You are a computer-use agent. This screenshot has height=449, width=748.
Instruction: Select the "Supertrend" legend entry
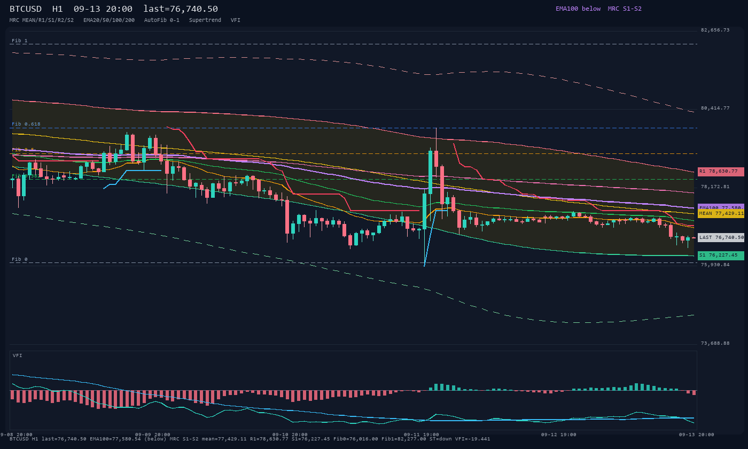[205, 20]
